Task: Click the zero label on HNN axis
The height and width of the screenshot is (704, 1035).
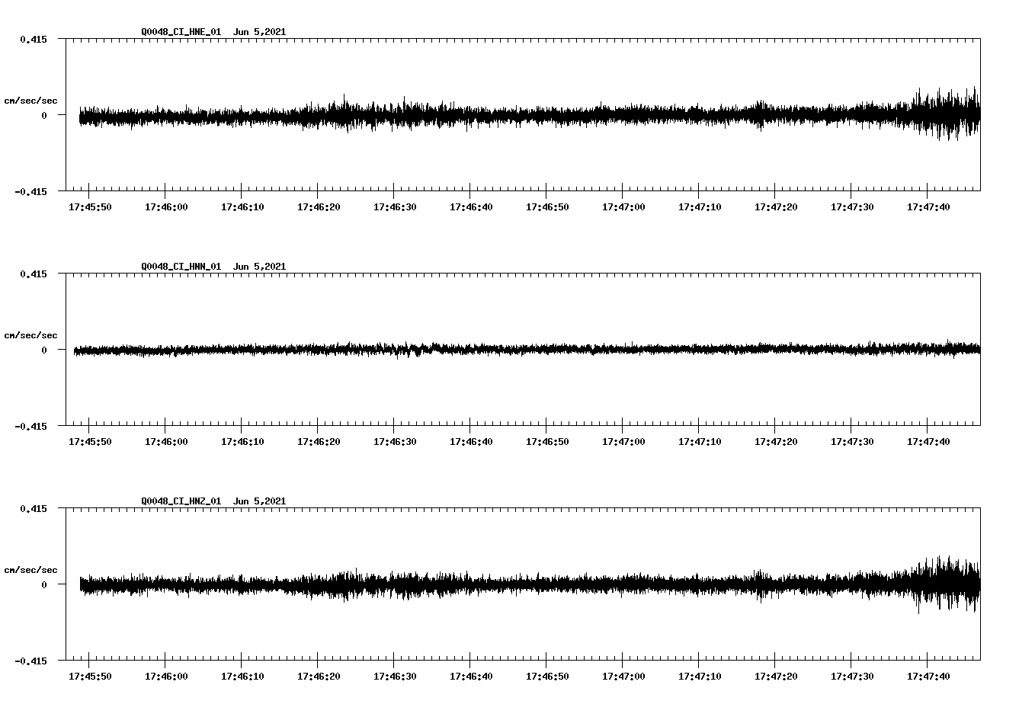Action: click(44, 350)
